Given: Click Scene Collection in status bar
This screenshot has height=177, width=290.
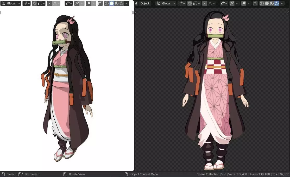Looking at the screenshot, I should (x=208, y=174).
